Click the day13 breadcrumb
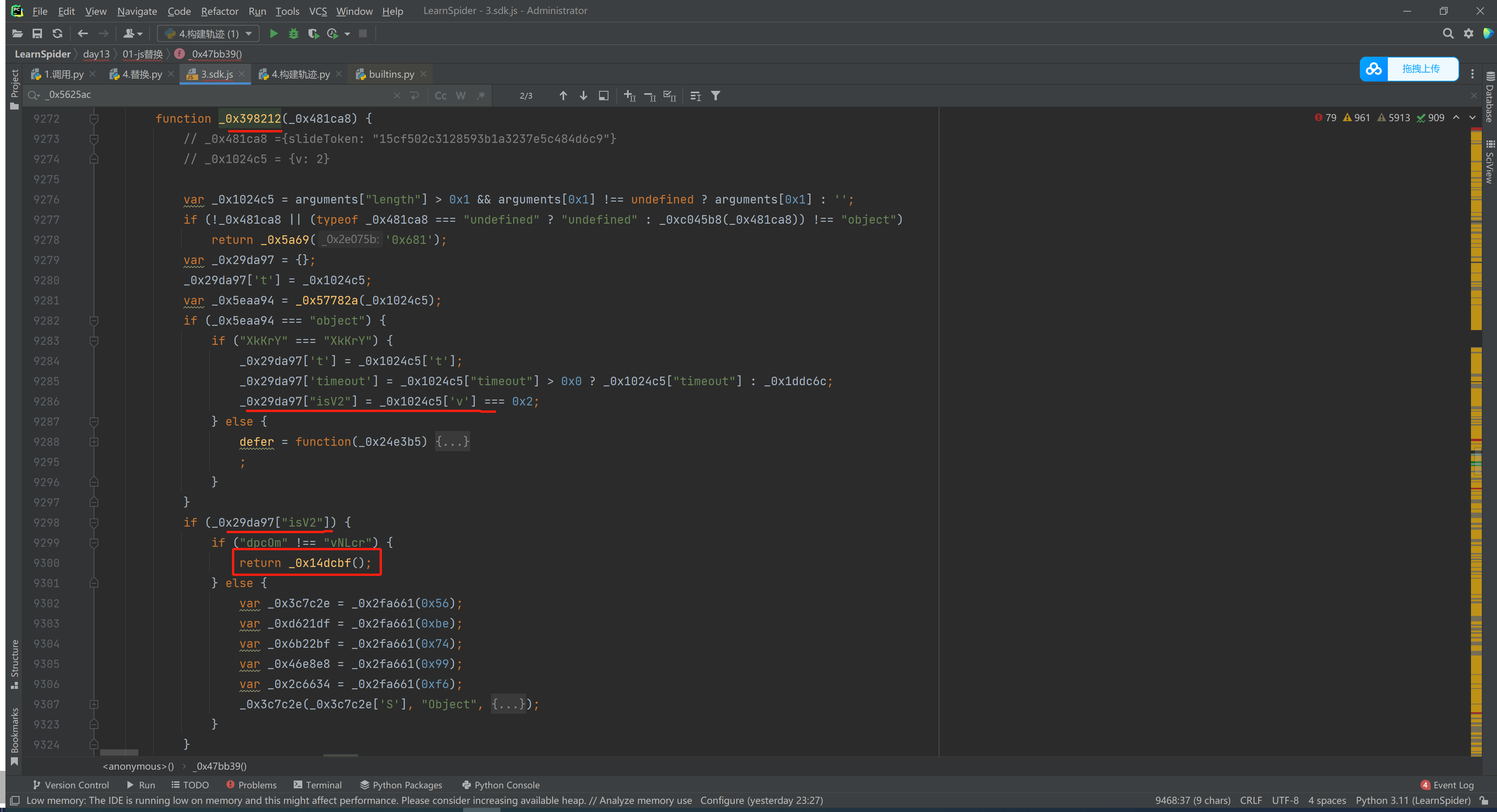This screenshot has height=812, width=1497. click(96, 54)
